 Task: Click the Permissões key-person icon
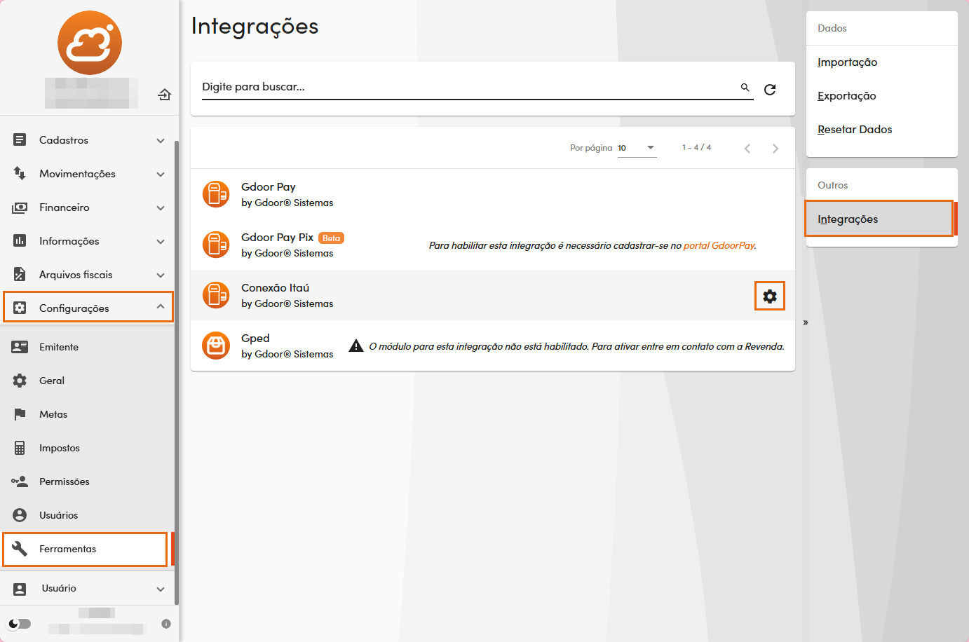click(x=20, y=481)
